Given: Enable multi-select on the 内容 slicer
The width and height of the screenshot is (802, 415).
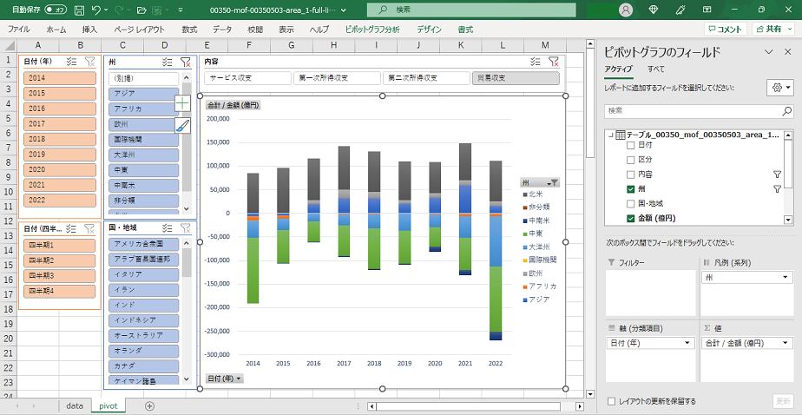Looking at the screenshot, I should 536,63.
